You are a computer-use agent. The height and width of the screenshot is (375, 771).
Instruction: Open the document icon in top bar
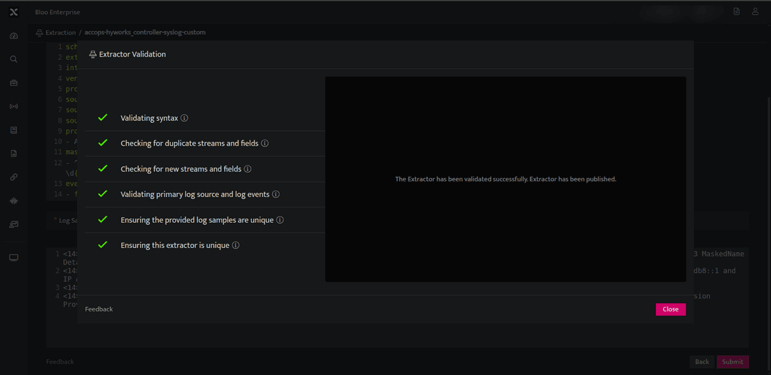click(736, 12)
